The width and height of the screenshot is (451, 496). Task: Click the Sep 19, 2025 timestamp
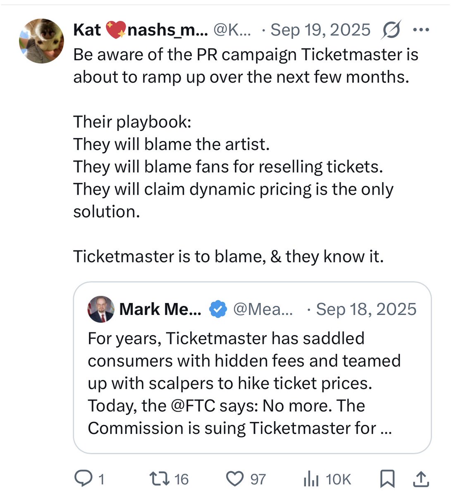tap(320, 30)
